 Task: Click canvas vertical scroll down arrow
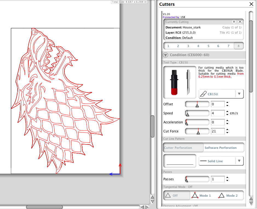pos(152,201)
